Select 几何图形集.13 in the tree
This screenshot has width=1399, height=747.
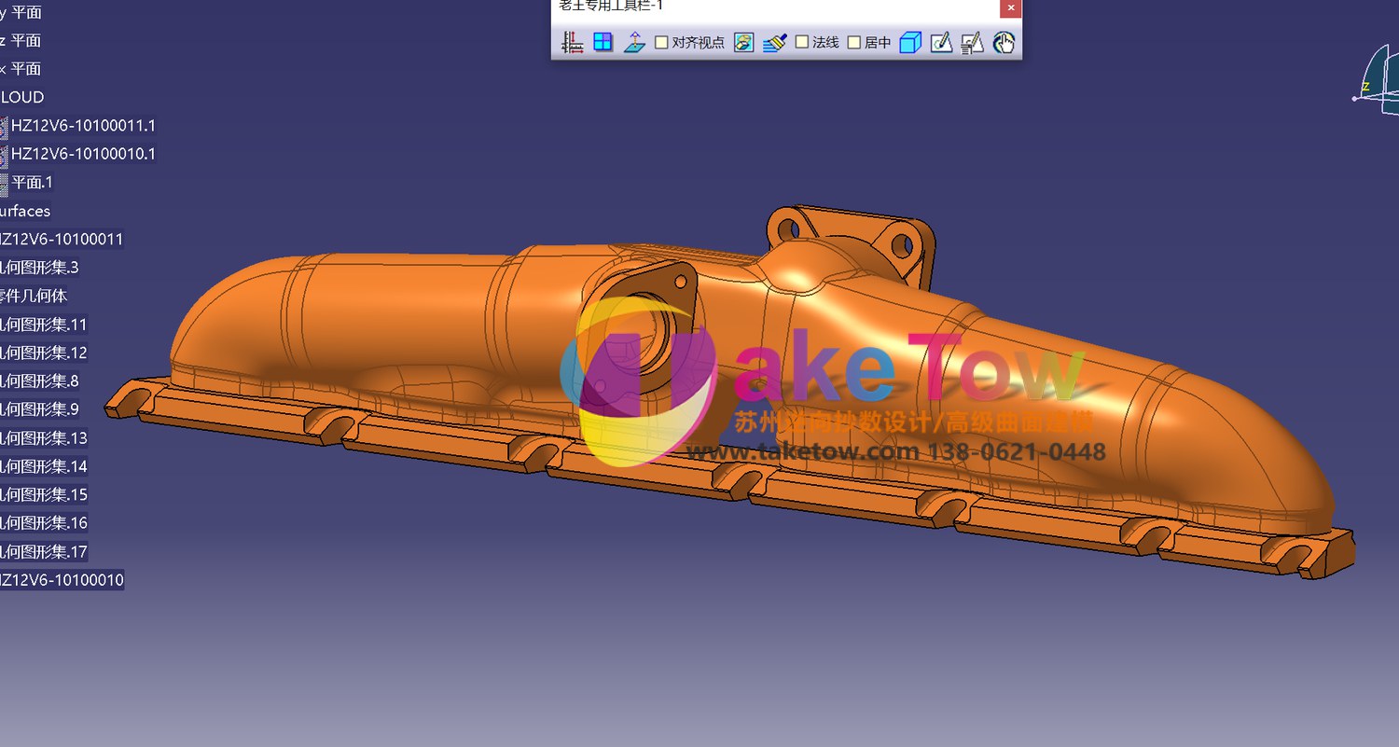44,437
